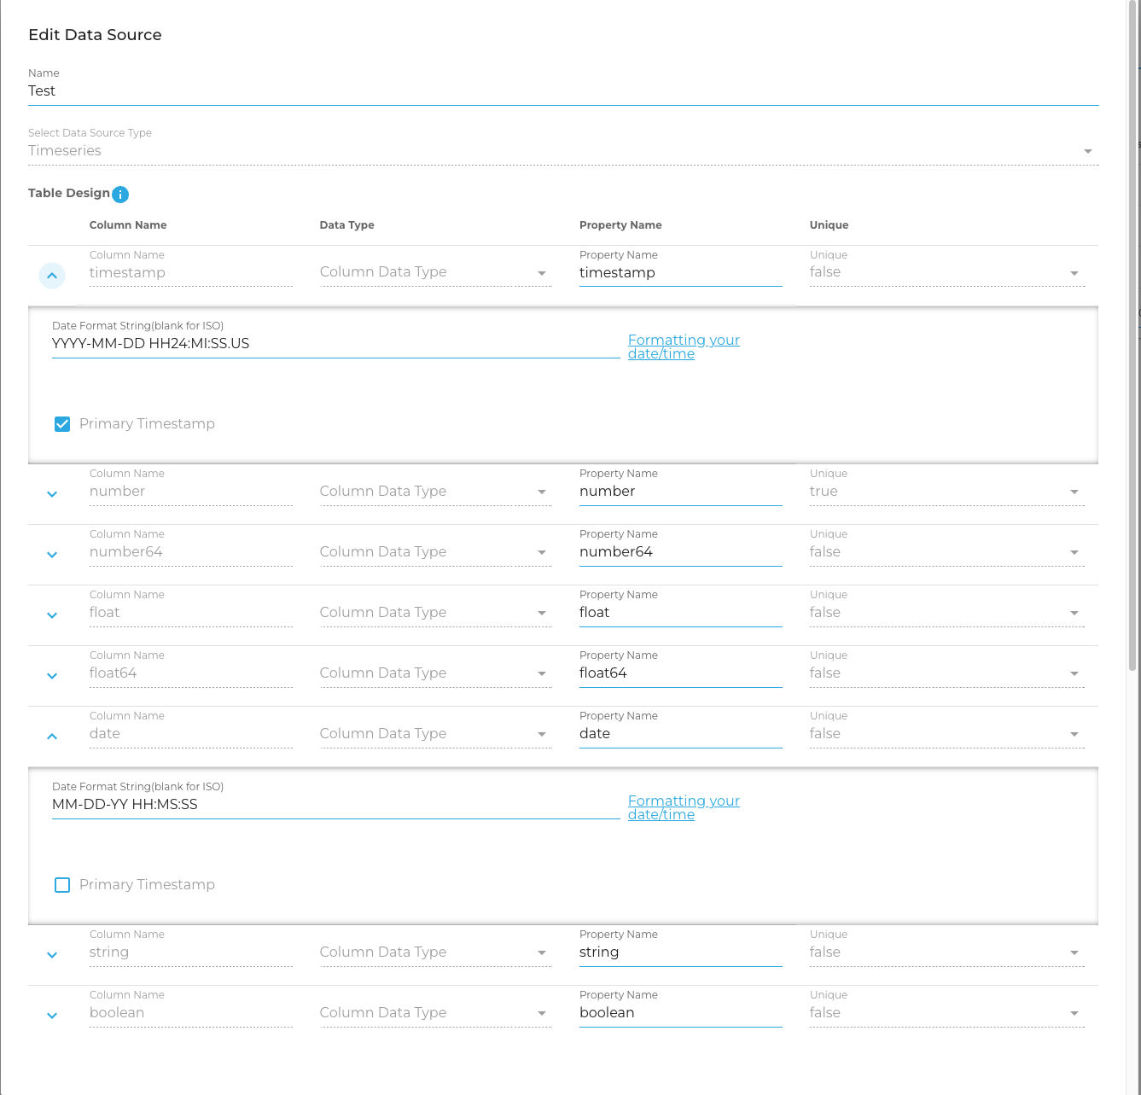Expand the number64 row chevron
The height and width of the screenshot is (1095, 1141).
pyautogui.click(x=52, y=555)
